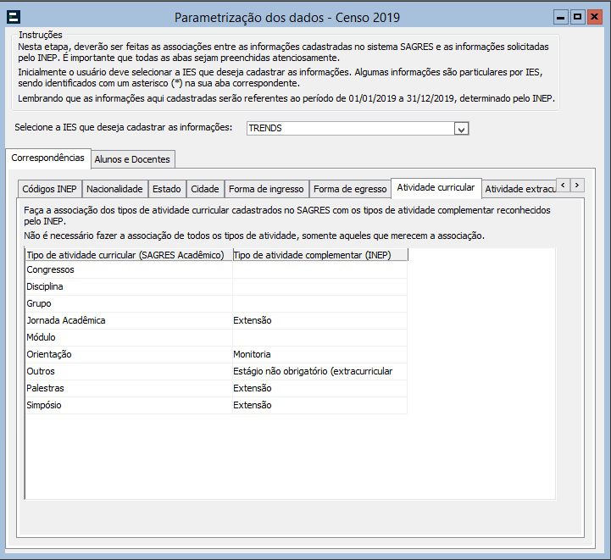Select the Forma de egresso tab
The image size is (611, 560).
350,189
